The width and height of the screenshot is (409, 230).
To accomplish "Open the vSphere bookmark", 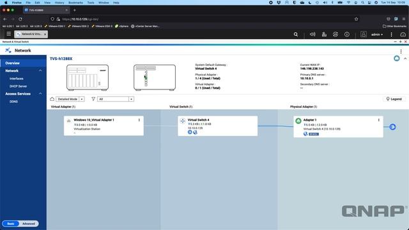I will (122, 26).
